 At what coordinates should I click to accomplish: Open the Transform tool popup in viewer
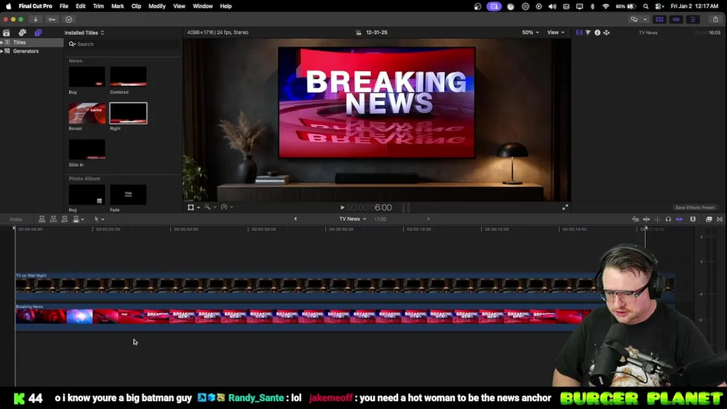tap(193, 207)
